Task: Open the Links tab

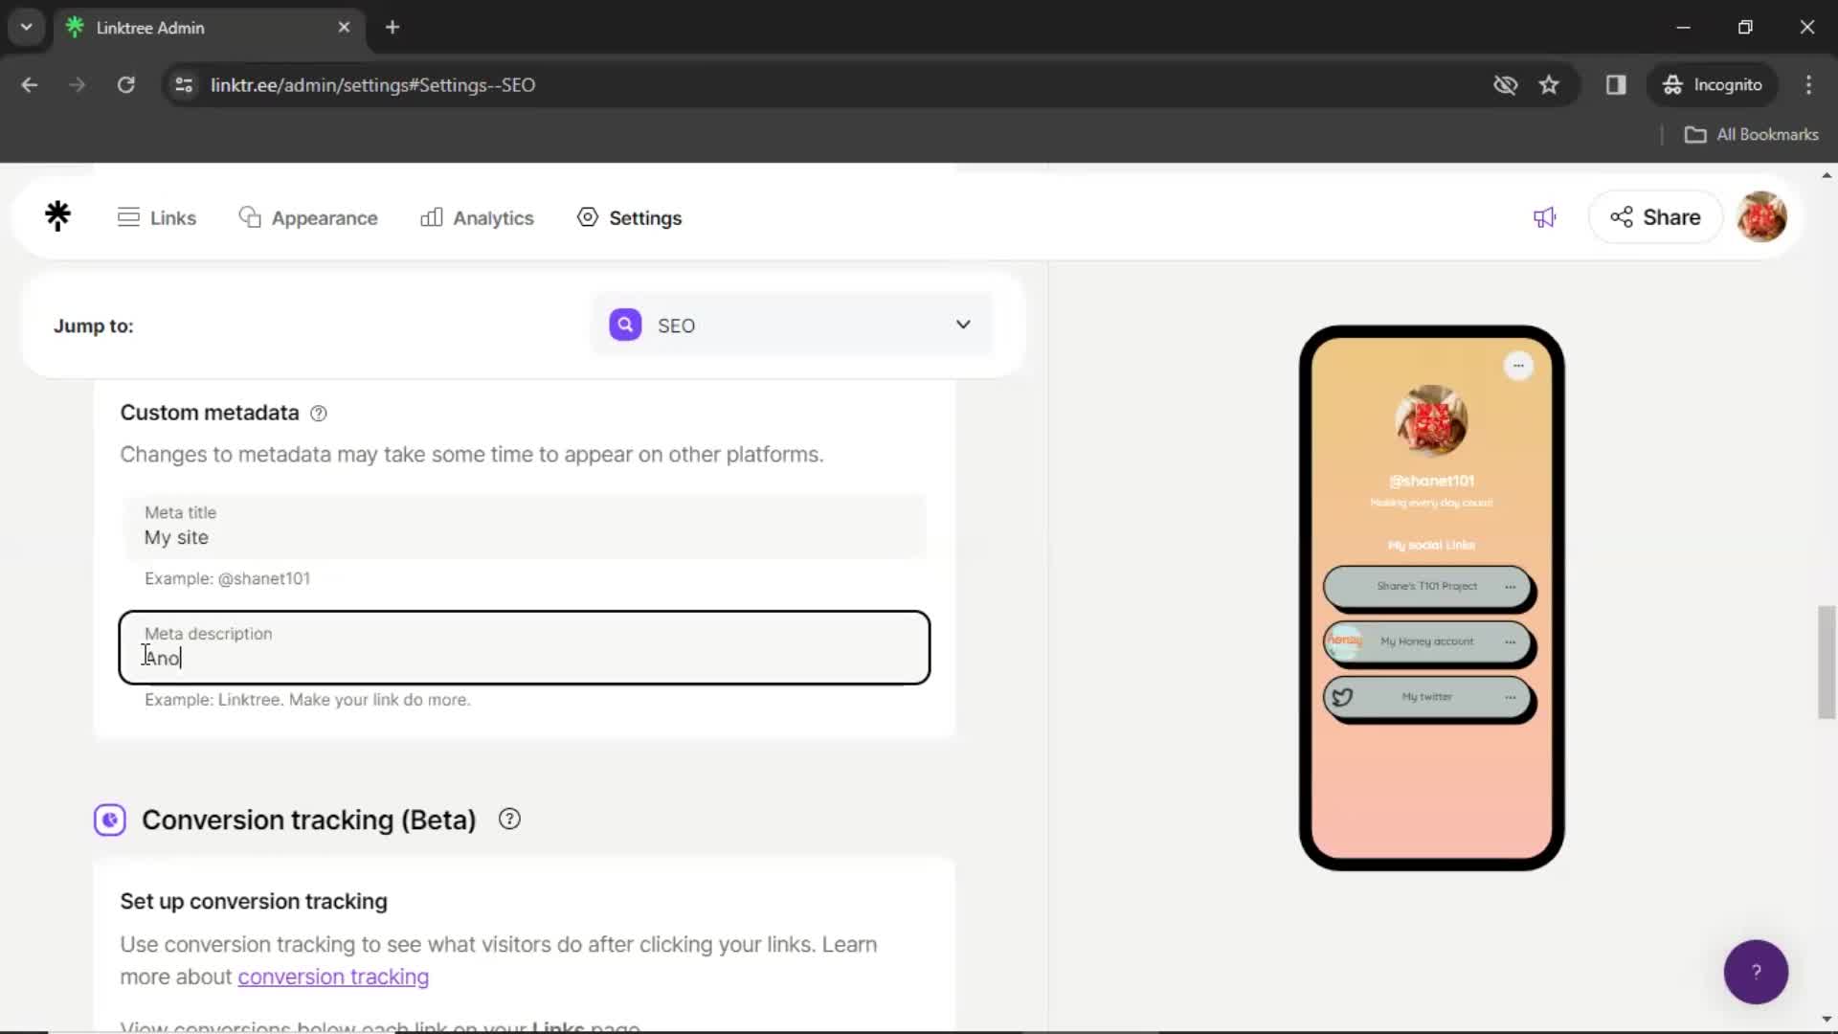Action: coord(157,218)
